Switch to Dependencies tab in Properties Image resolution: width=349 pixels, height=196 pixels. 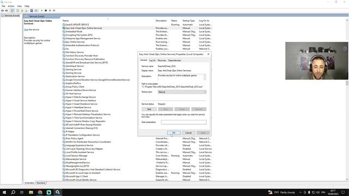pyautogui.click(x=174, y=60)
